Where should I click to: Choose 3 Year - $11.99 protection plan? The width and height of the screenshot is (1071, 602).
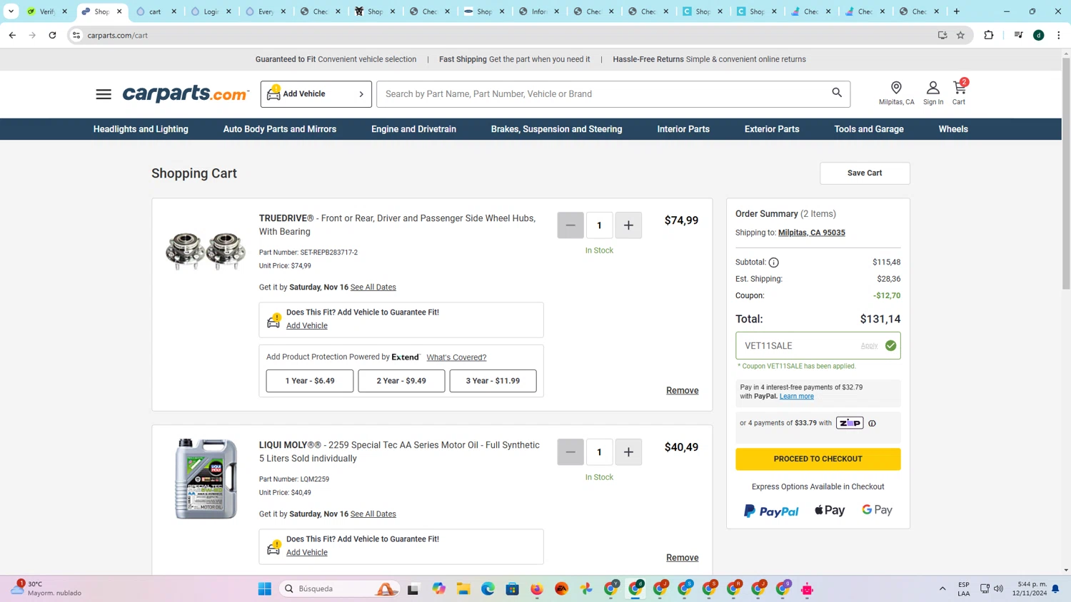click(493, 381)
